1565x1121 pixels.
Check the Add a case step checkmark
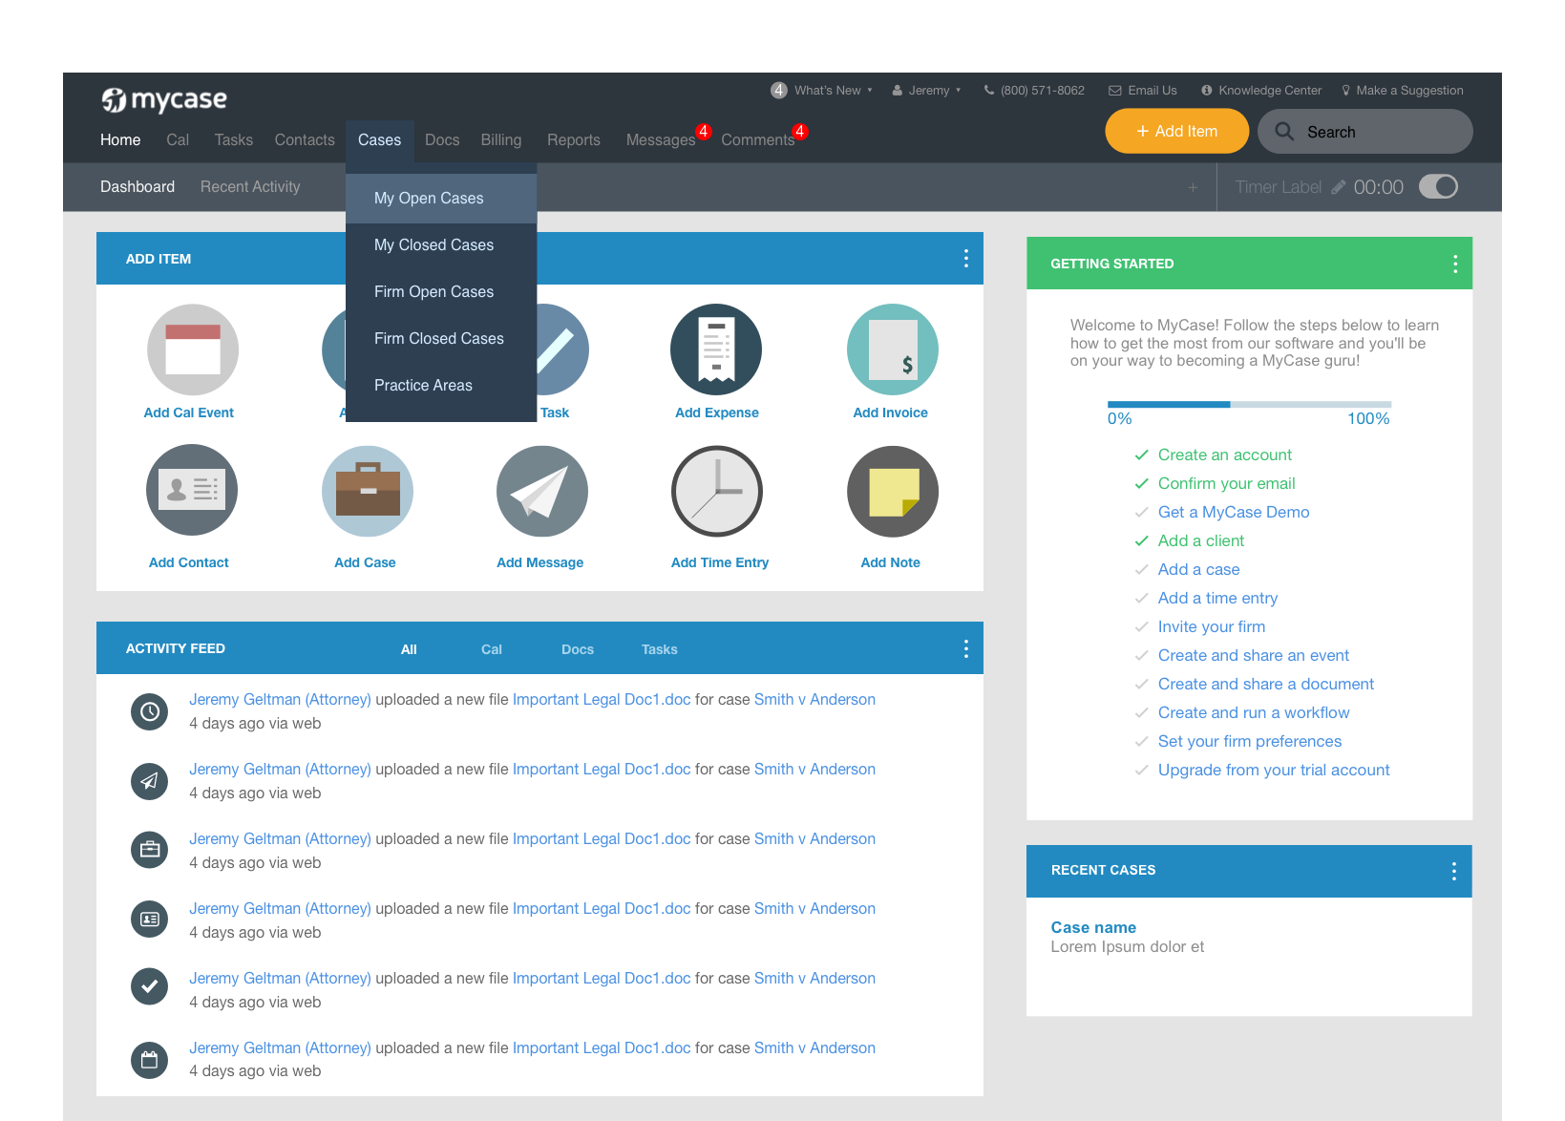(1141, 570)
